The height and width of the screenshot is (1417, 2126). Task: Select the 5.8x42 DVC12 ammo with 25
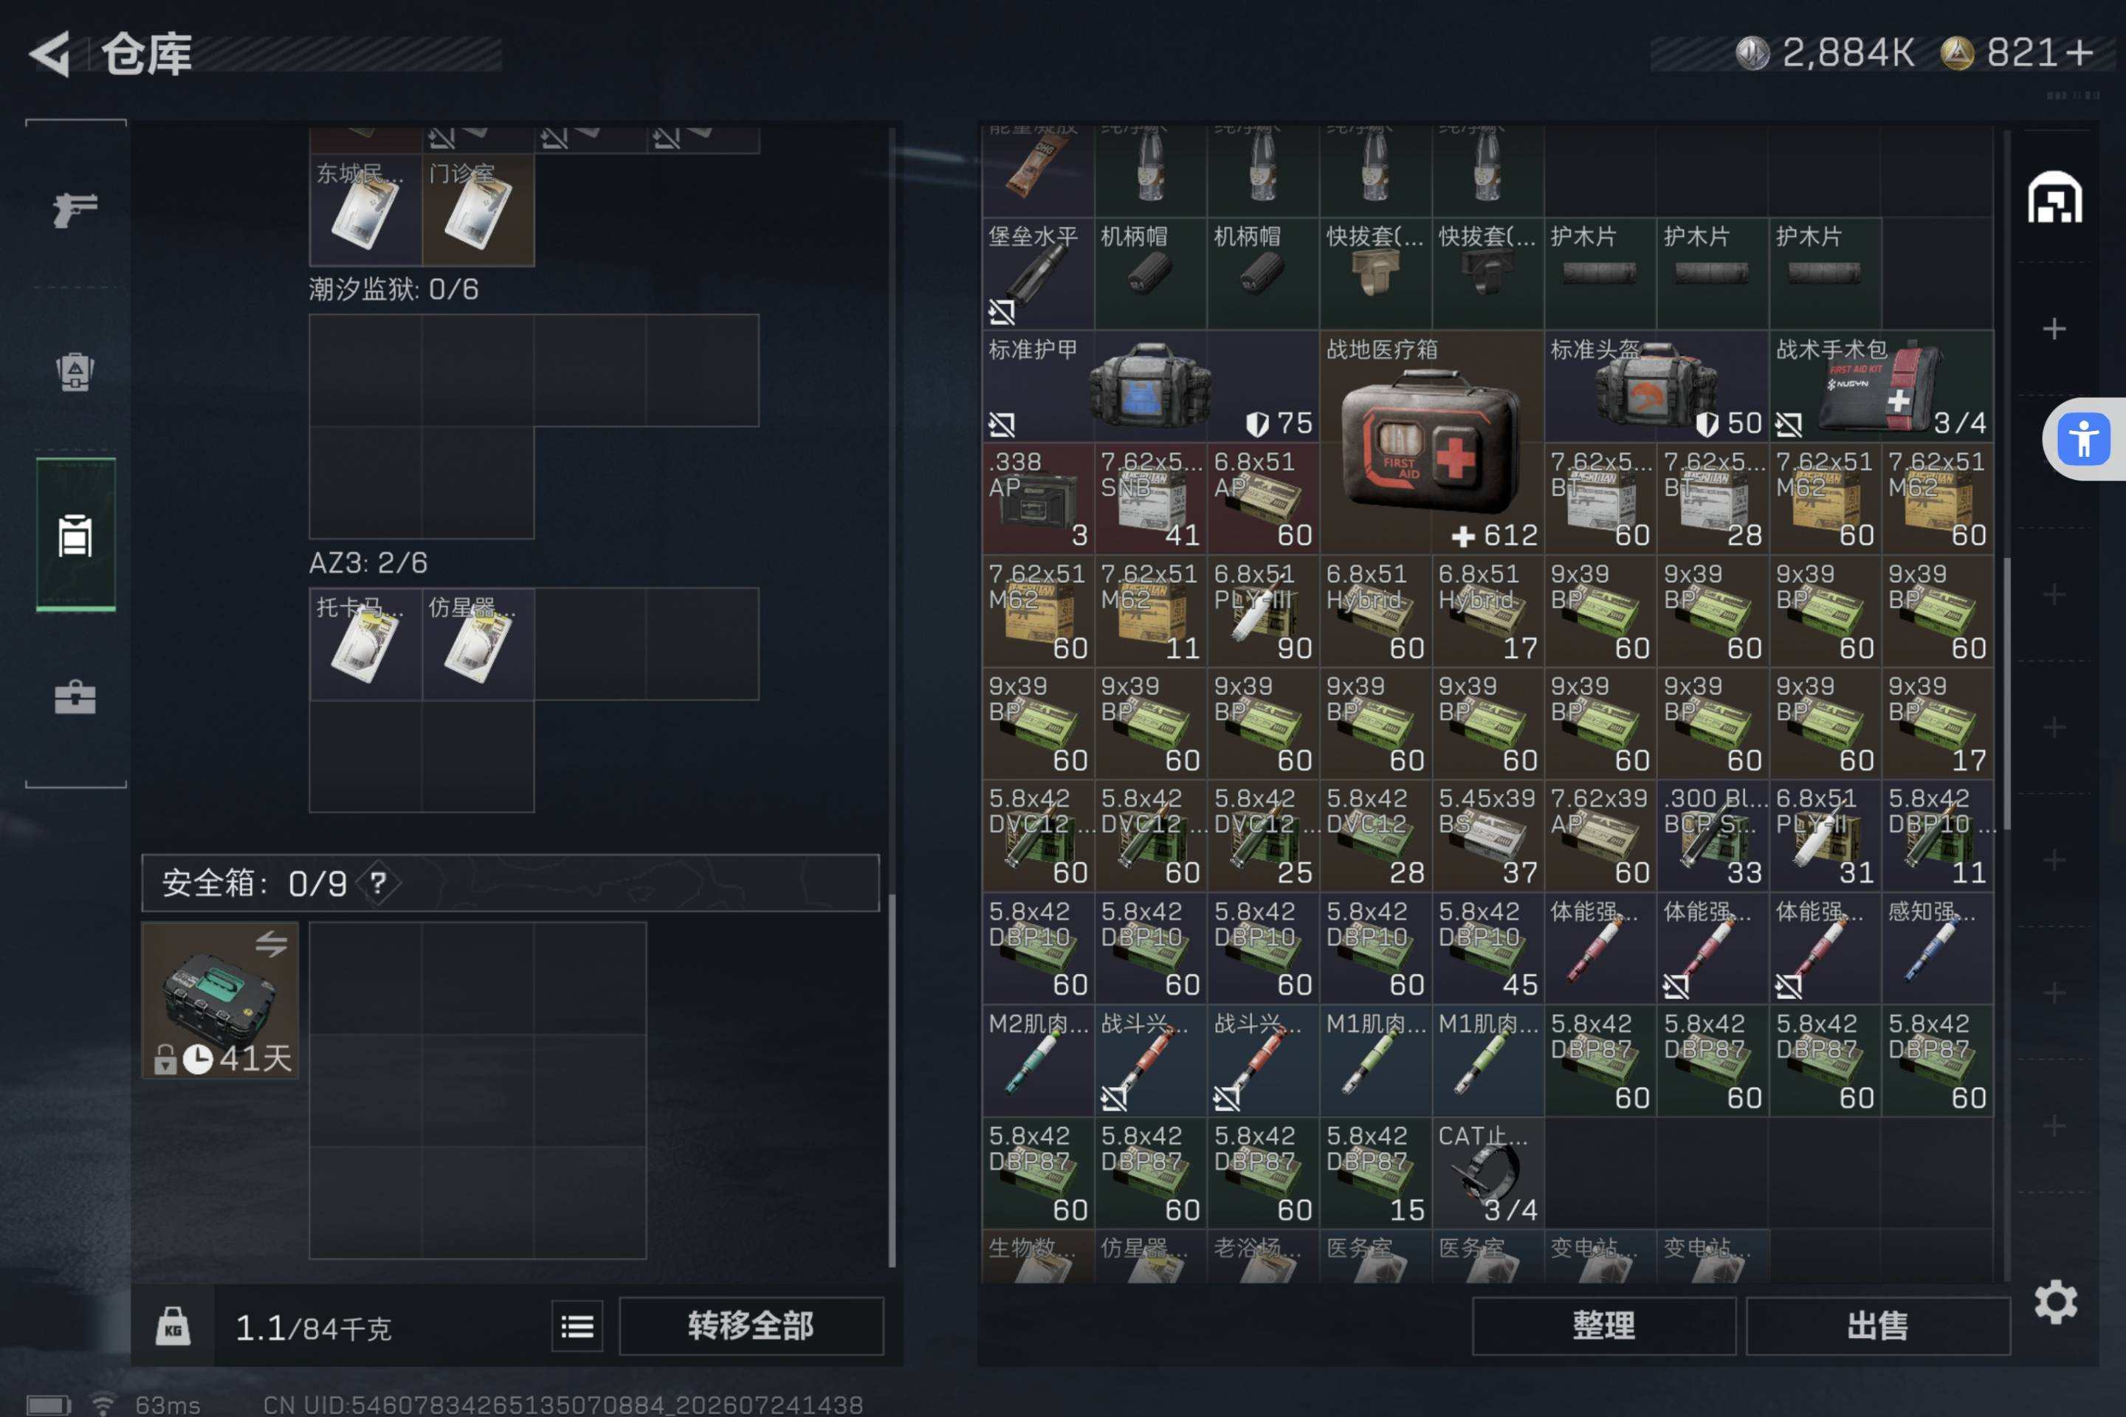click(x=1263, y=835)
